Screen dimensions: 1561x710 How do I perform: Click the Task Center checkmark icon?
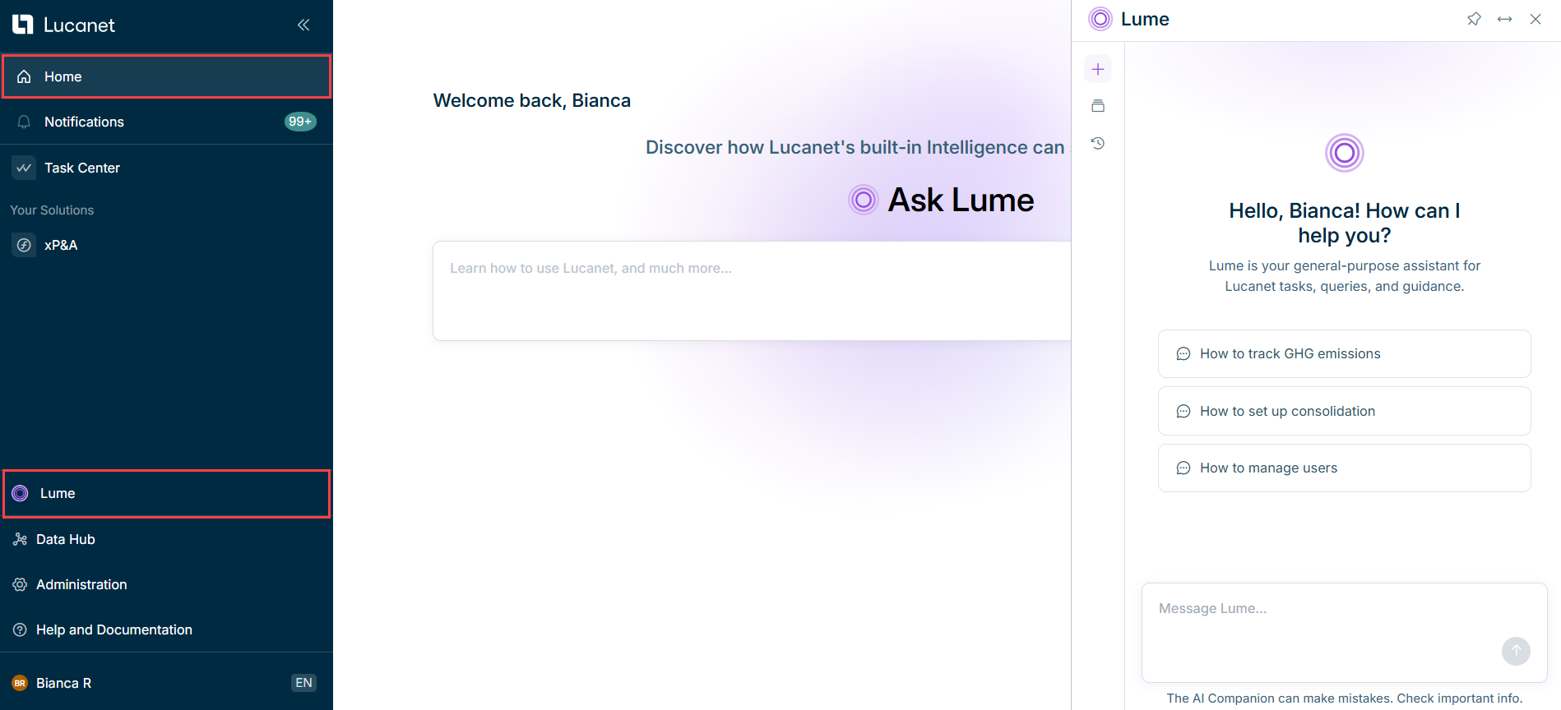24,168
